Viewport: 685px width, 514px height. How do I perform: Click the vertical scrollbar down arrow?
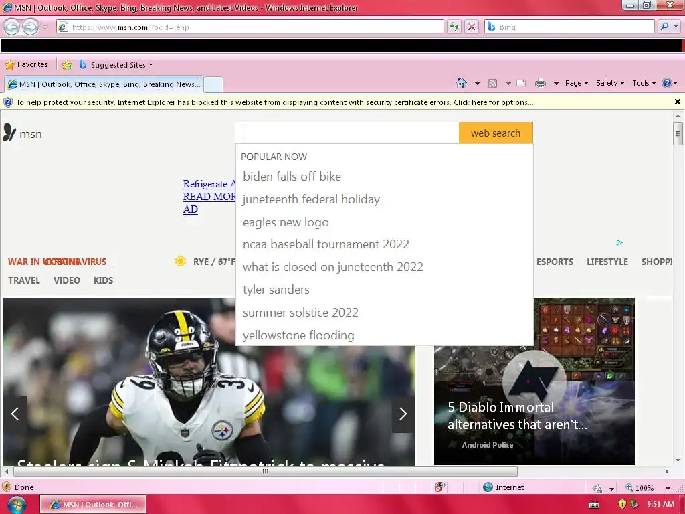coord(678,460)
